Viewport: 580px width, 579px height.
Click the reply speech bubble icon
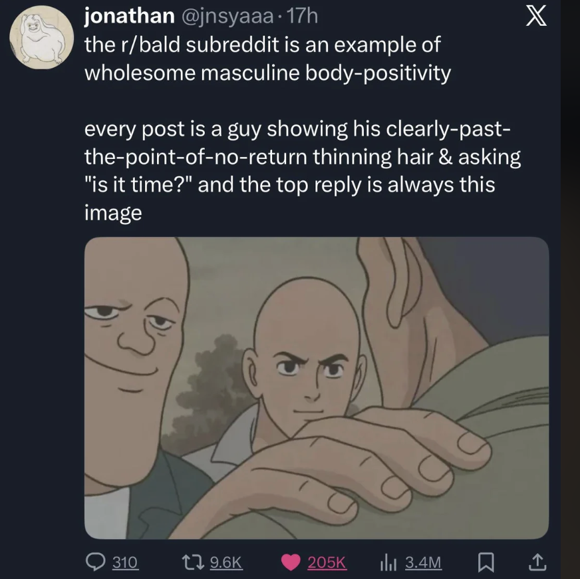96,562
